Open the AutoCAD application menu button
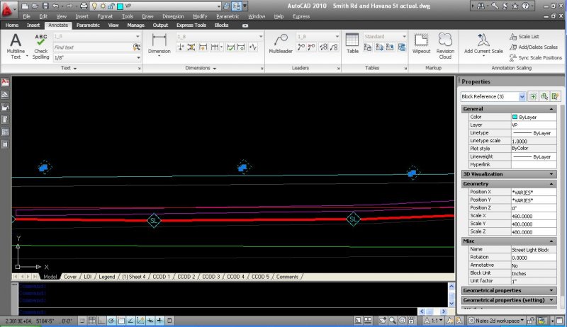This screenshot has height=327, width=567. 8,8
